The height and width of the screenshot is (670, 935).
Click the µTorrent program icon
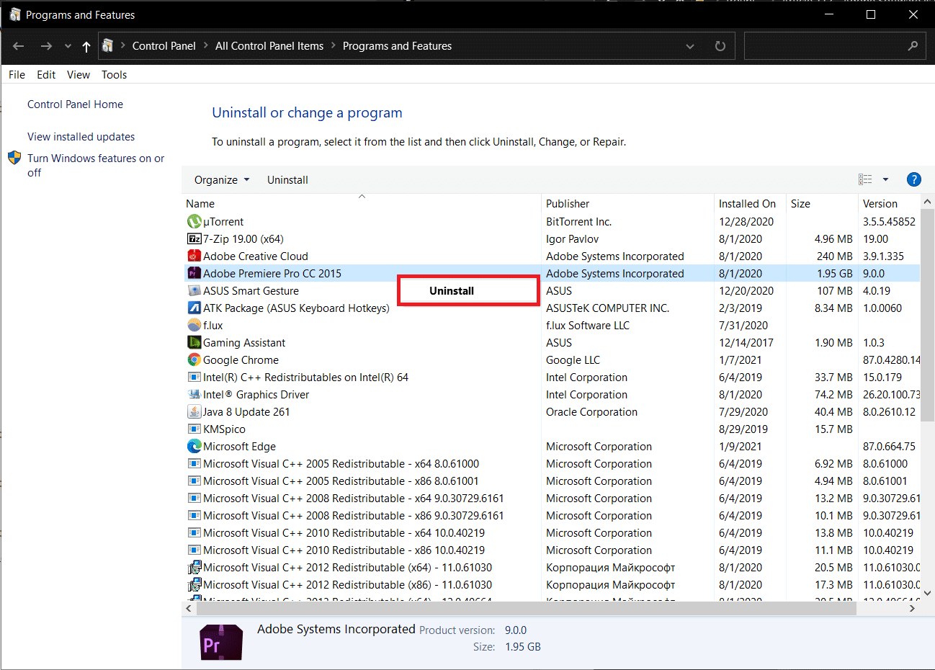[194, 222]
